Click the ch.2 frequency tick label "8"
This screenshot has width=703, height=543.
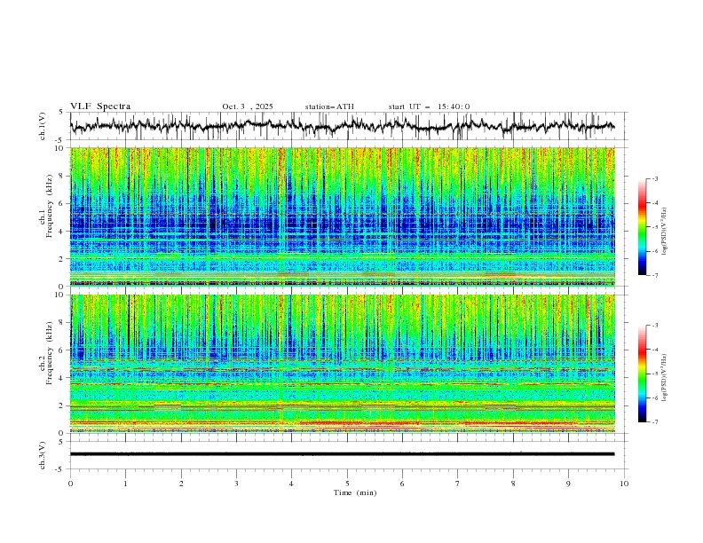62,323
